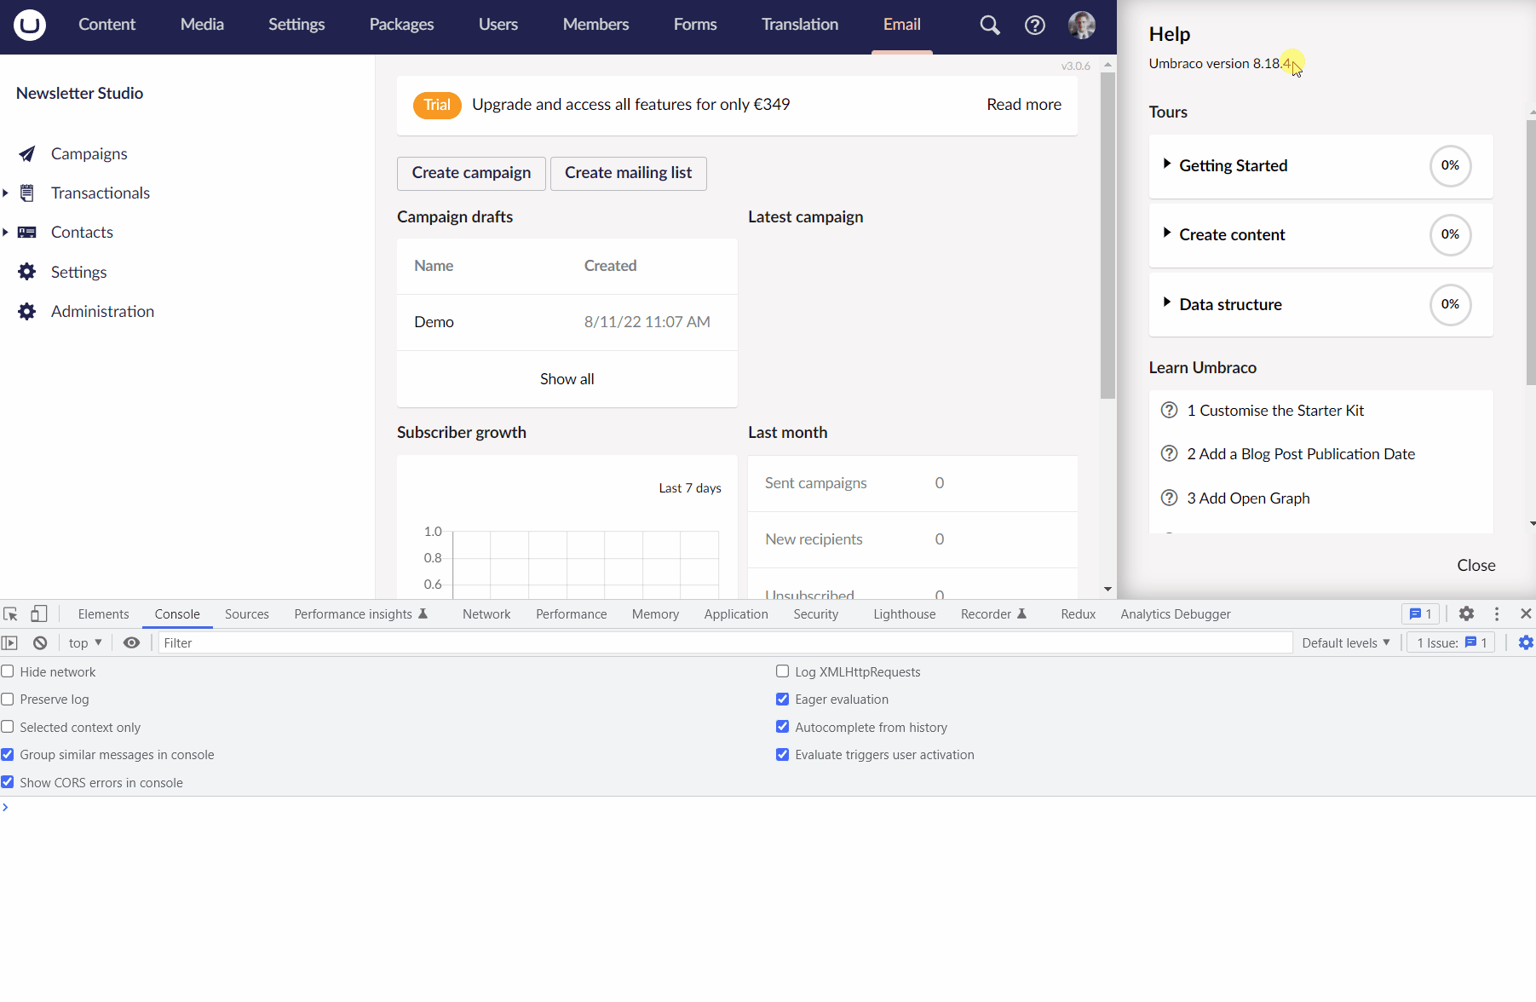Click the Create mailing list button
The height and width of the screenshot is (1002, 1536).
[629, 174]
